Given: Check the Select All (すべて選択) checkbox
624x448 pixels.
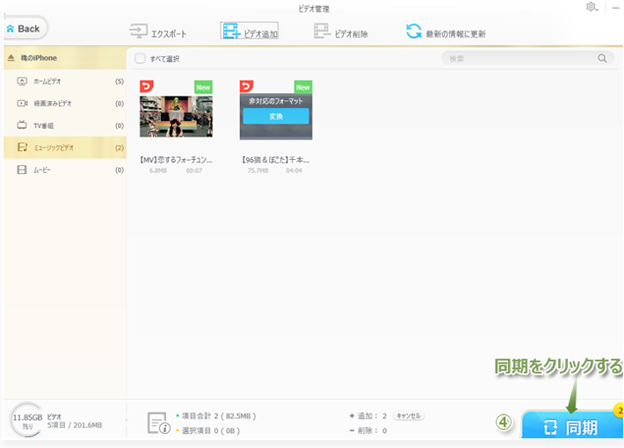Looking at the screenshot, I should (141, 59).
